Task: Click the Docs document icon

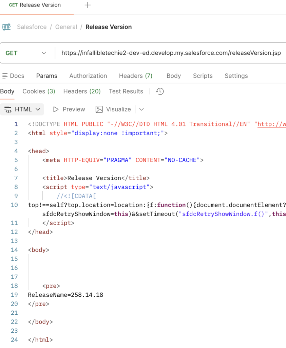Action: click(x=5, y=76)
